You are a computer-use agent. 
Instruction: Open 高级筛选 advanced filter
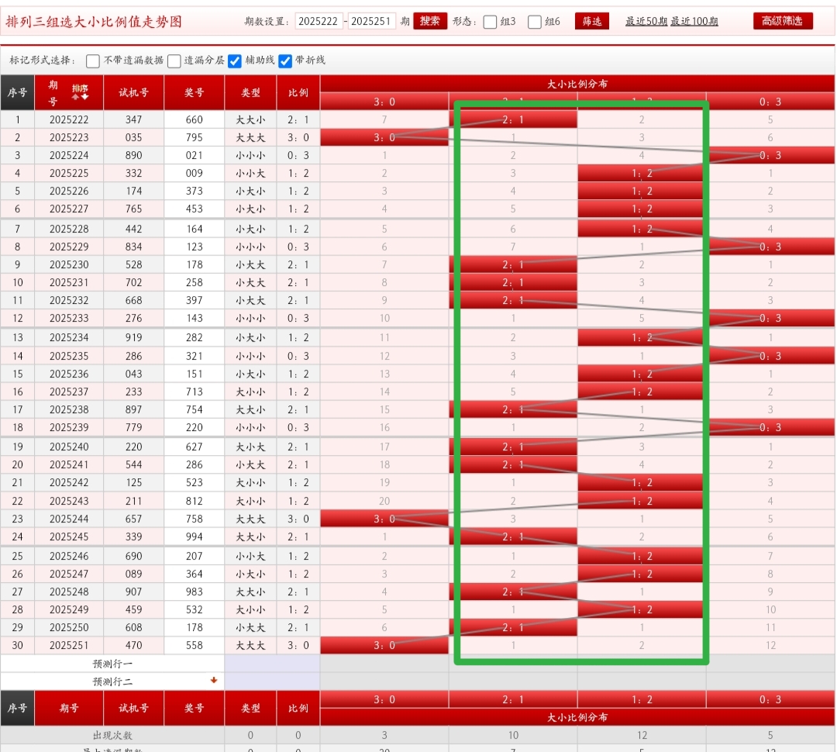[783, 21]
